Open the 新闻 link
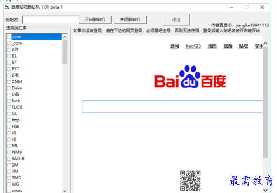The width and height of the screenshot is (277, 193). [175, 46]
